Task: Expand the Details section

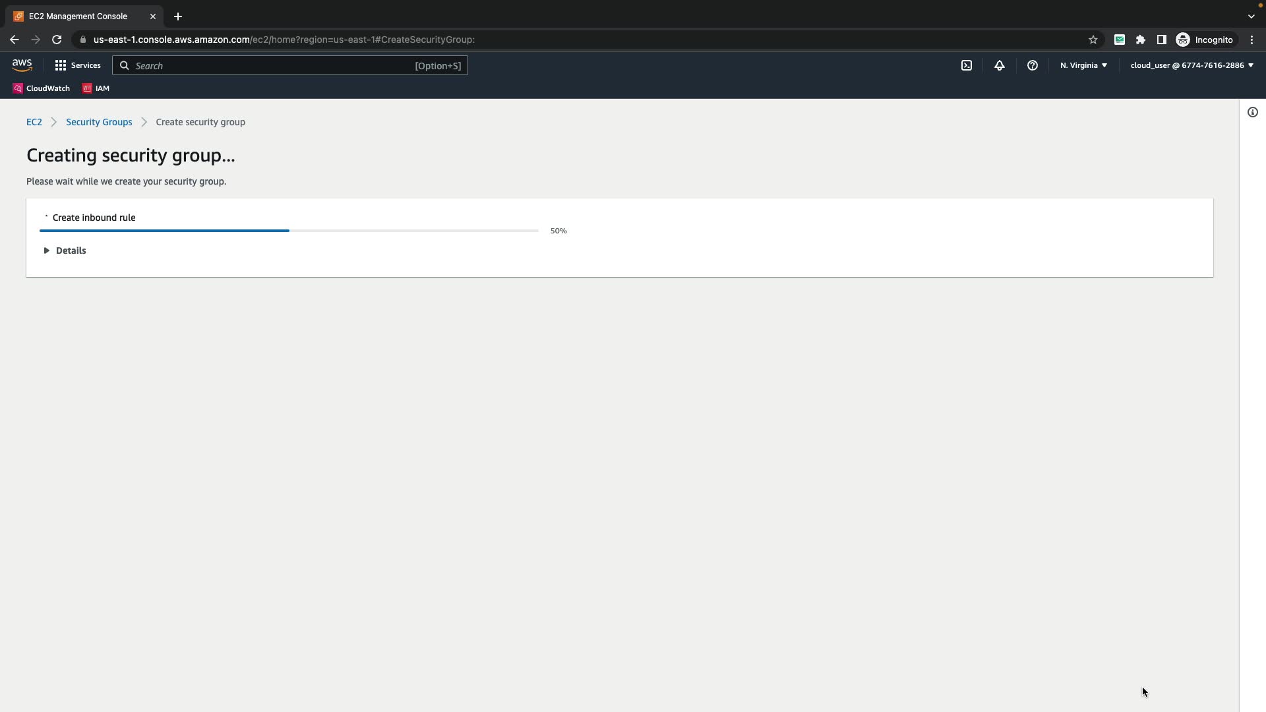Action: [x=65, y=251]
